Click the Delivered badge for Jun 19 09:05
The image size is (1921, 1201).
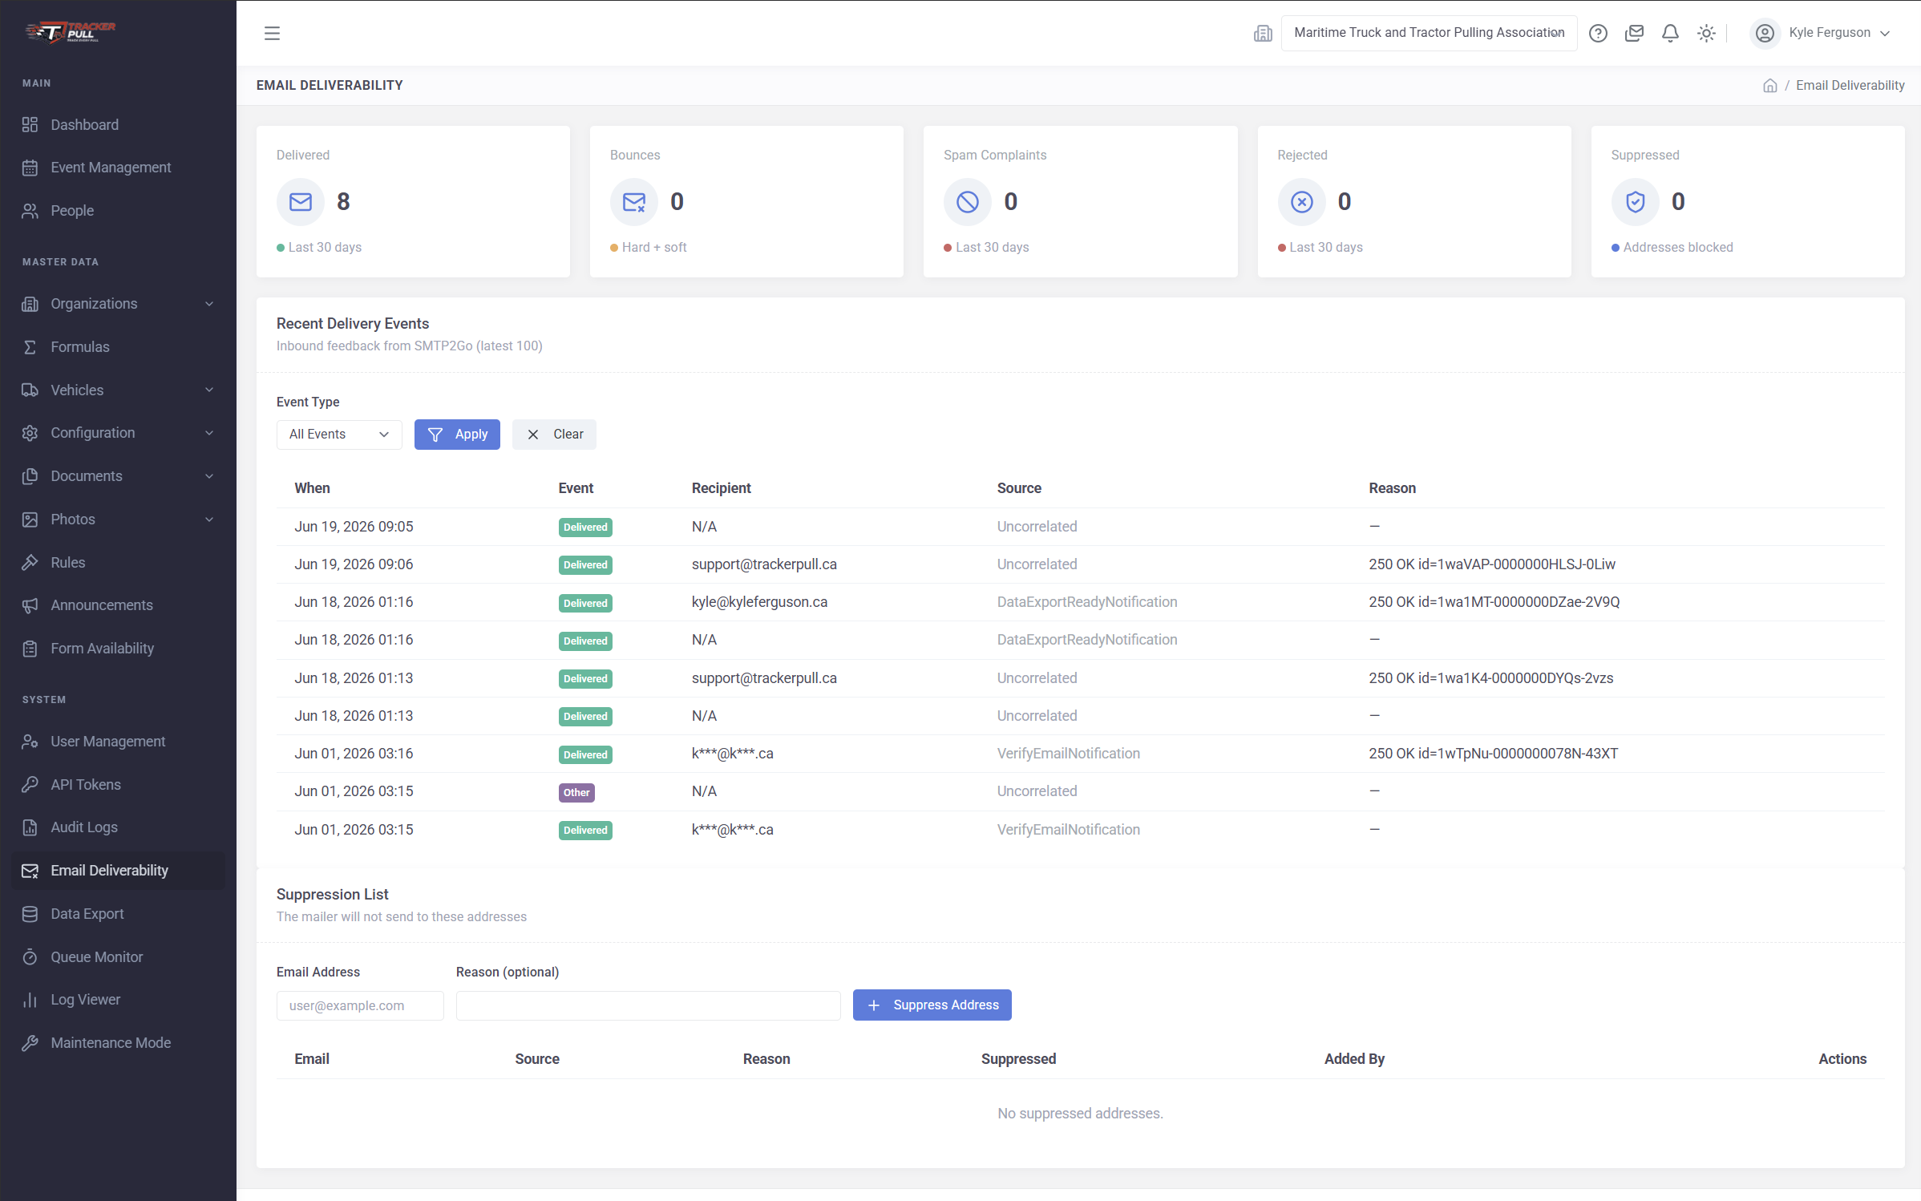585,528
